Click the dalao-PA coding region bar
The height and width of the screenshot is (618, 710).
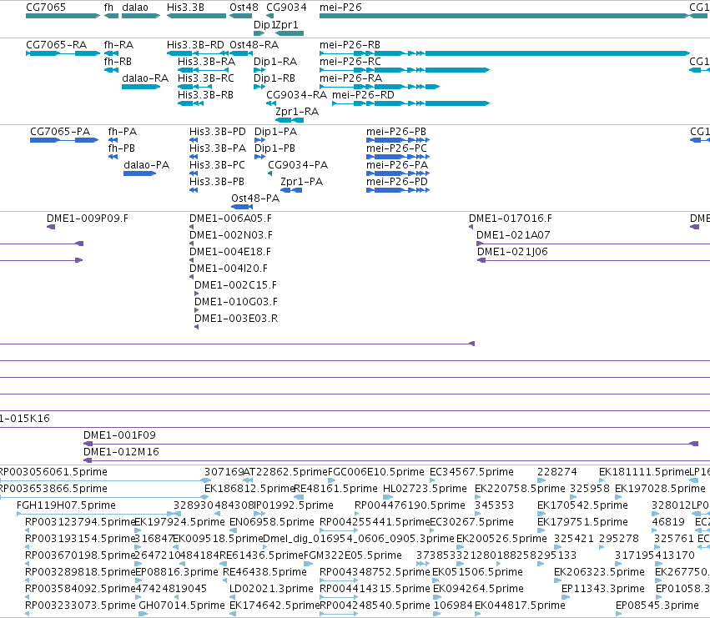[139, 173]
